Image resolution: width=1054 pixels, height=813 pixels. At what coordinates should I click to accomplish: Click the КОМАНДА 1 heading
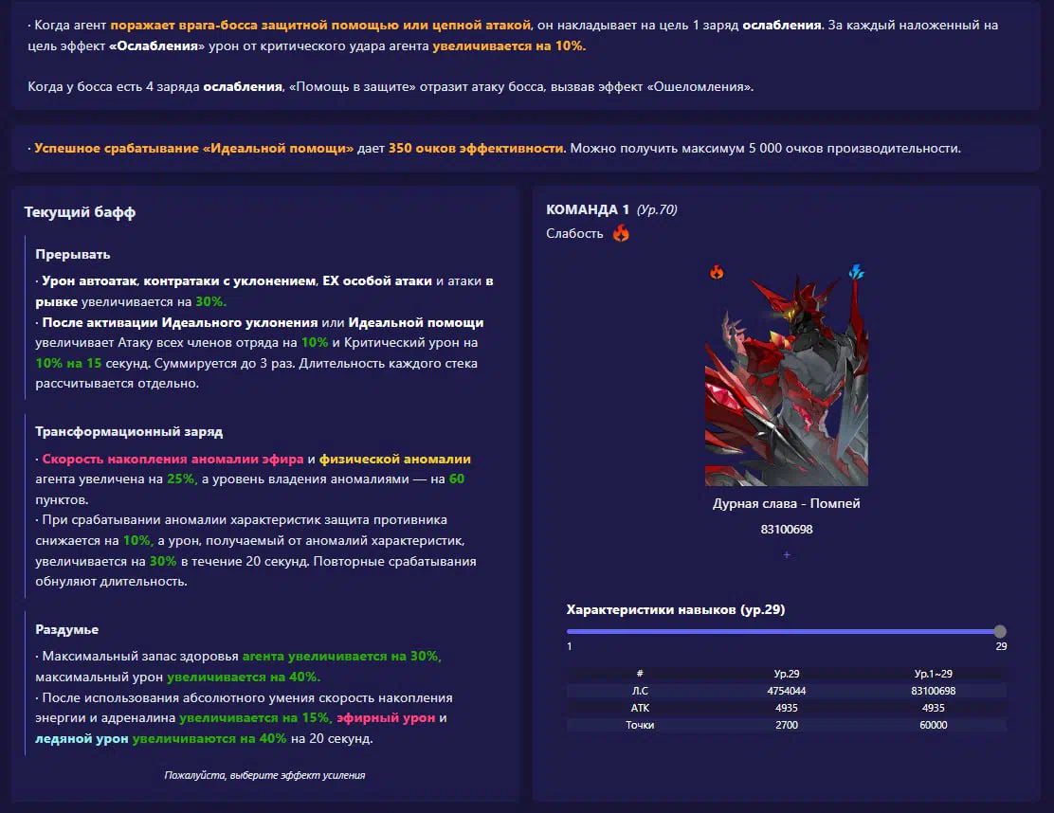pyautogui.click(x=588, y=209)
